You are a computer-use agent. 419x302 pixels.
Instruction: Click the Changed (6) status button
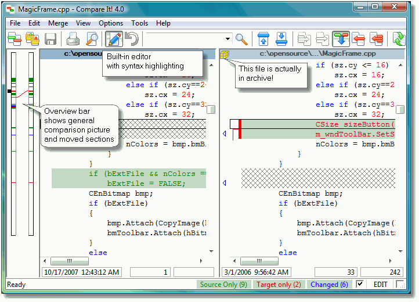[329, 285]
